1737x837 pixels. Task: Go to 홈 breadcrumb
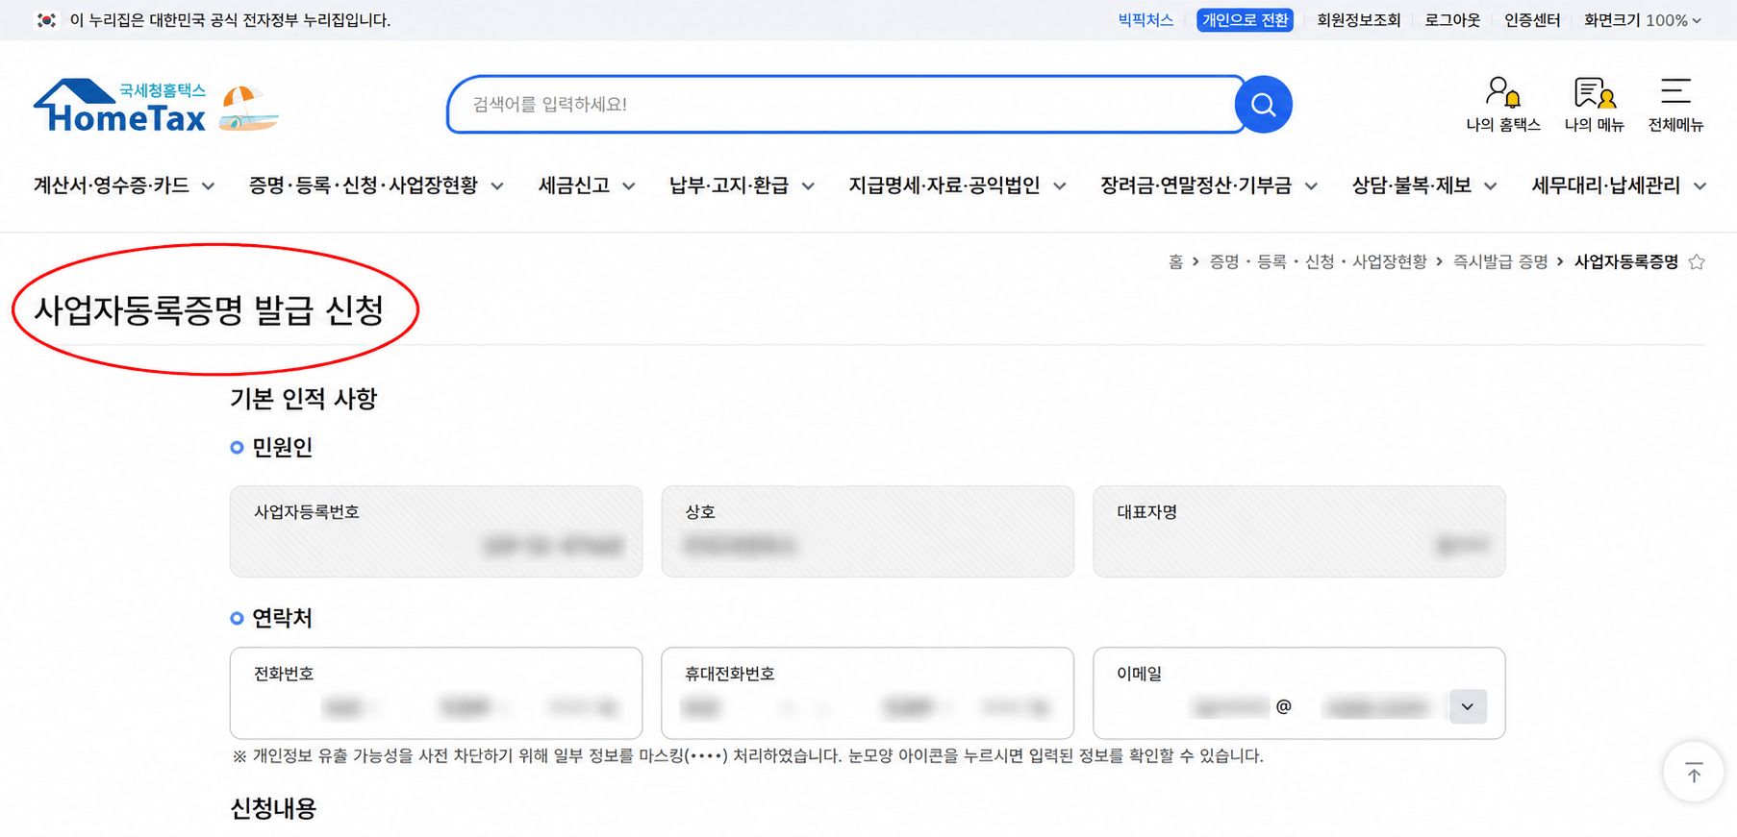[1175, 261]
